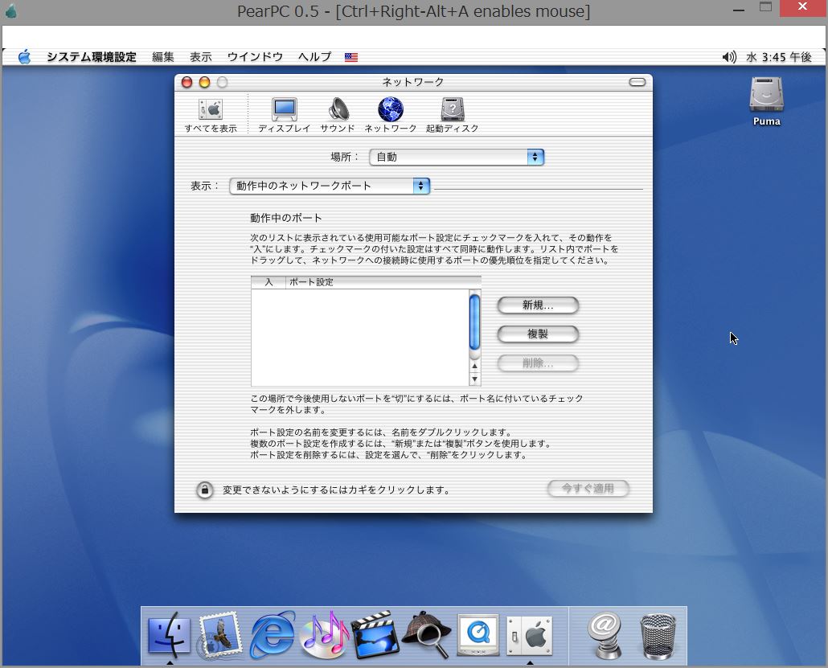
Task: Click the red close button of ネットワーク window
Action: click(x=187, y=82)
